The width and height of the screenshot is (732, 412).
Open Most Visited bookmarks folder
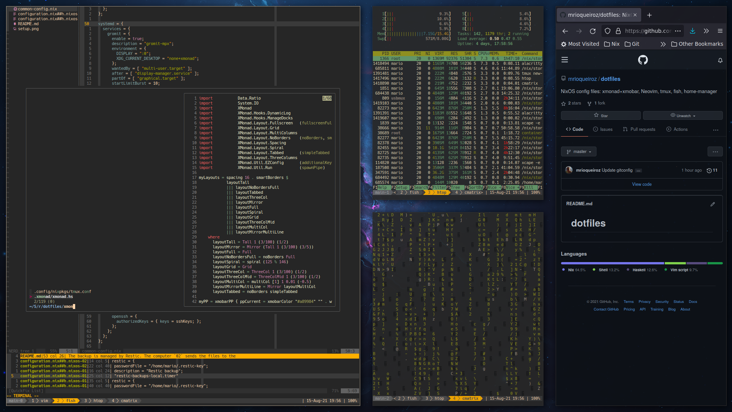coord(580,44)
